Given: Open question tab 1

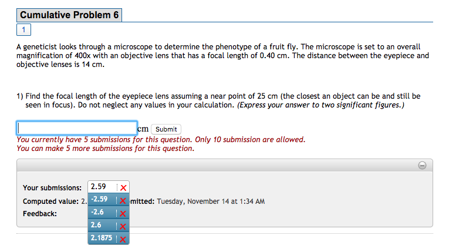Looking at the screenshot, I should (23, 29).
